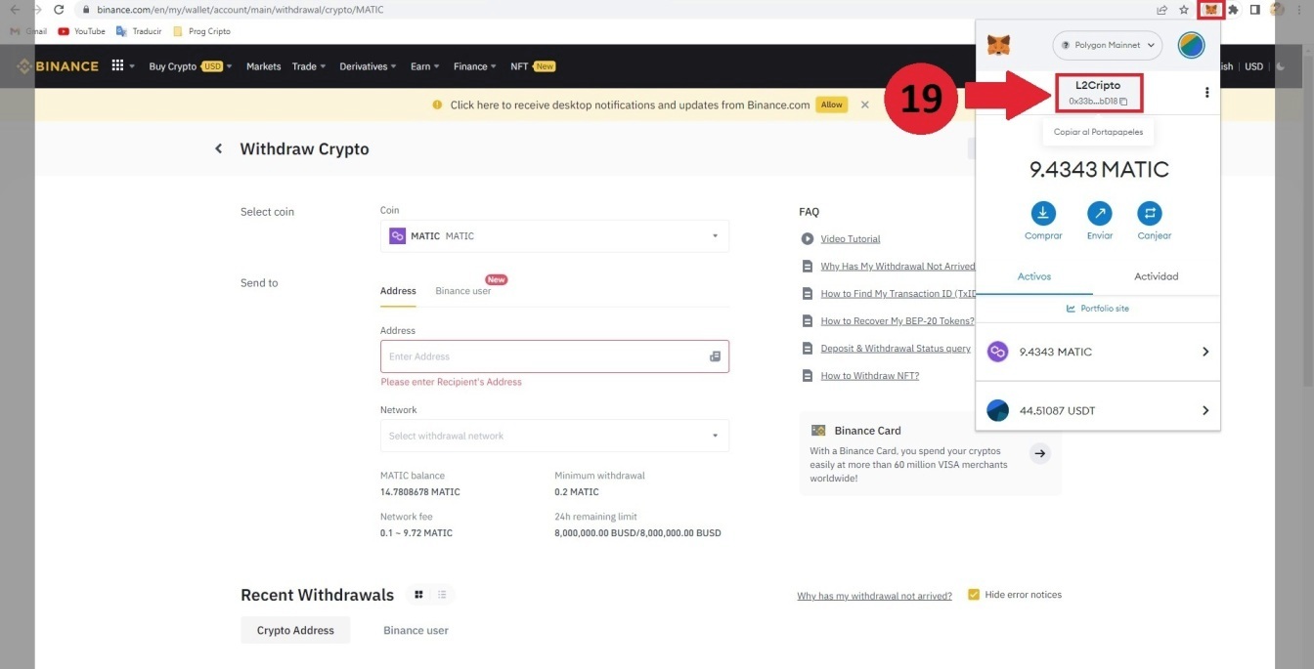Click the Allow notifications button
Viewport: 1314px width, 669px height.
tap(831, 105)
